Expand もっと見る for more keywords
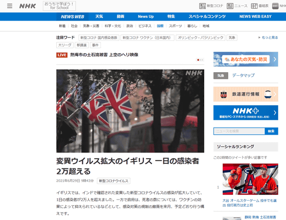 coord(268,38)
